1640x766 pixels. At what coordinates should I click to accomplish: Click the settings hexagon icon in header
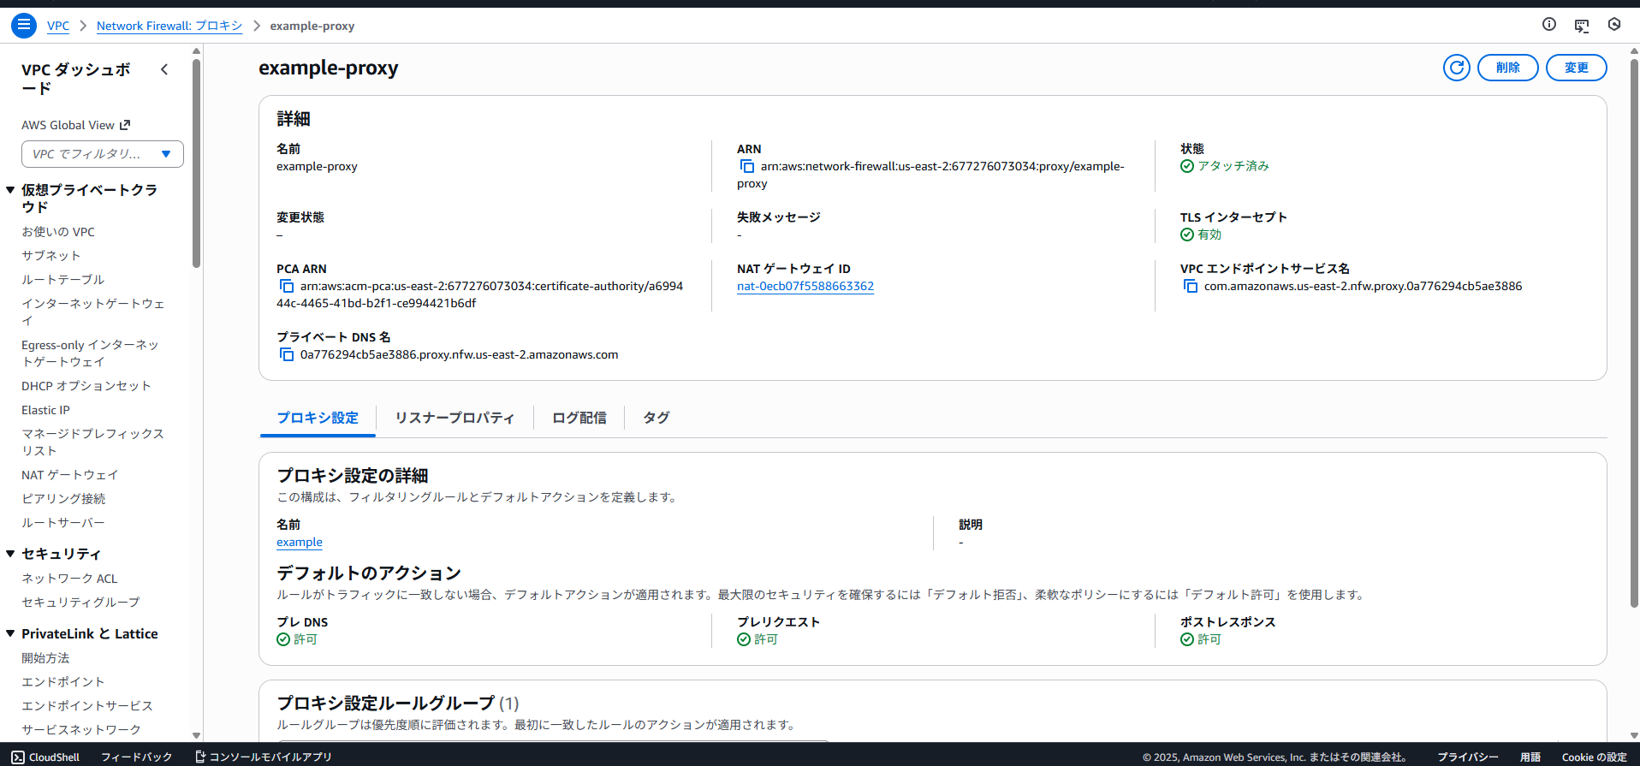pos(1613,25)
